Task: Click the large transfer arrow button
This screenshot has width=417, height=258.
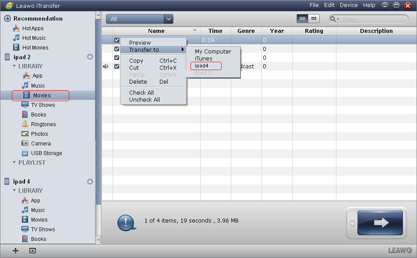Action: click(x=380, y=223)
